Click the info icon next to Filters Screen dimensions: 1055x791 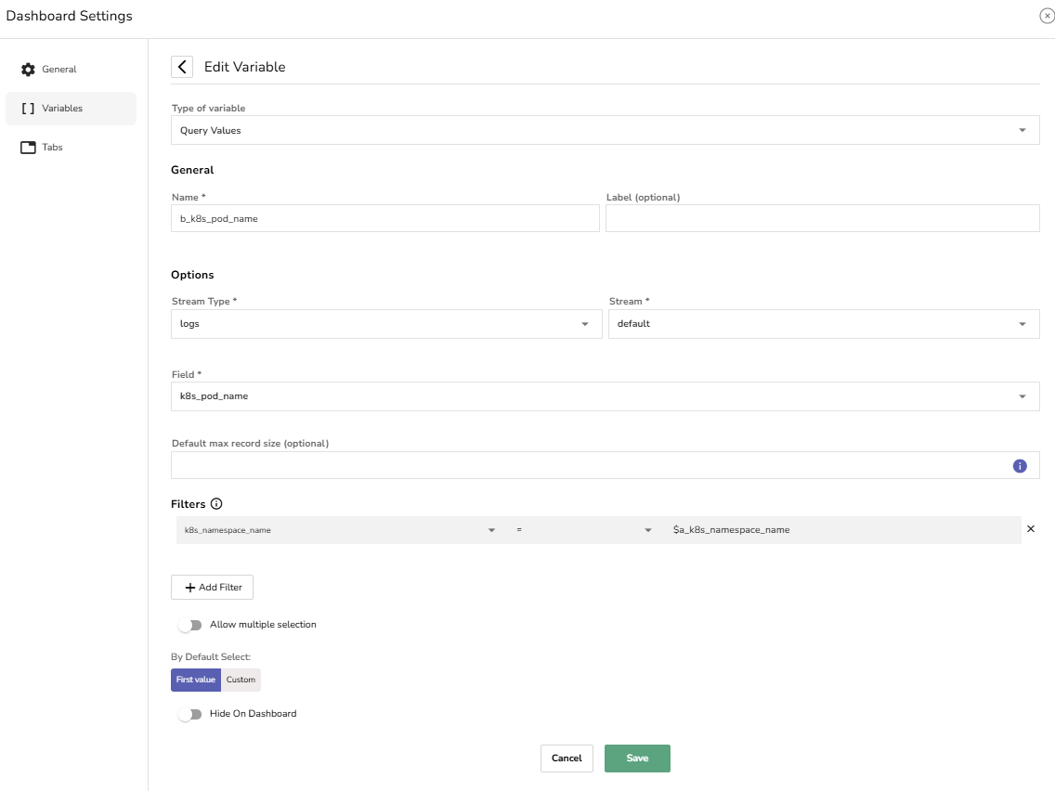(216, 504)
